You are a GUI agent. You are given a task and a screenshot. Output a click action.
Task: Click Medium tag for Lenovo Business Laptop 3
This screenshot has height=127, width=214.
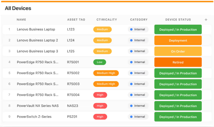[x=102, y=51]
